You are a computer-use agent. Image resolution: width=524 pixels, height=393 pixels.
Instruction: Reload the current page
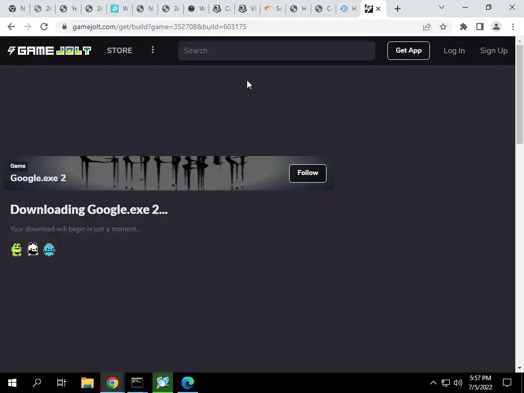44,27
